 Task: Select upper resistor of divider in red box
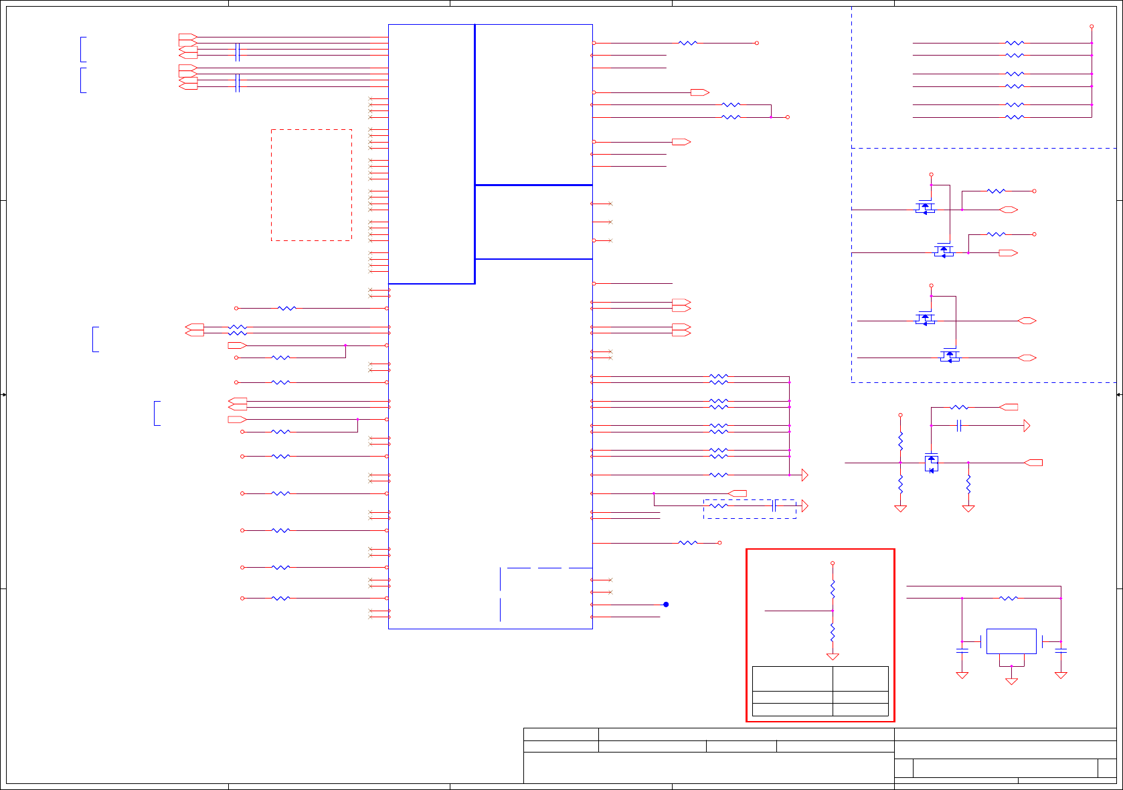pyautogui.click(x=833, y=589)
